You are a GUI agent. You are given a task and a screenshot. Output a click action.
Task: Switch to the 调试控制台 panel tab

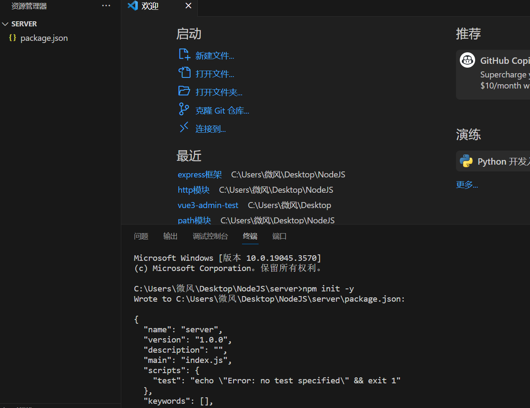[x=211, y=236]
